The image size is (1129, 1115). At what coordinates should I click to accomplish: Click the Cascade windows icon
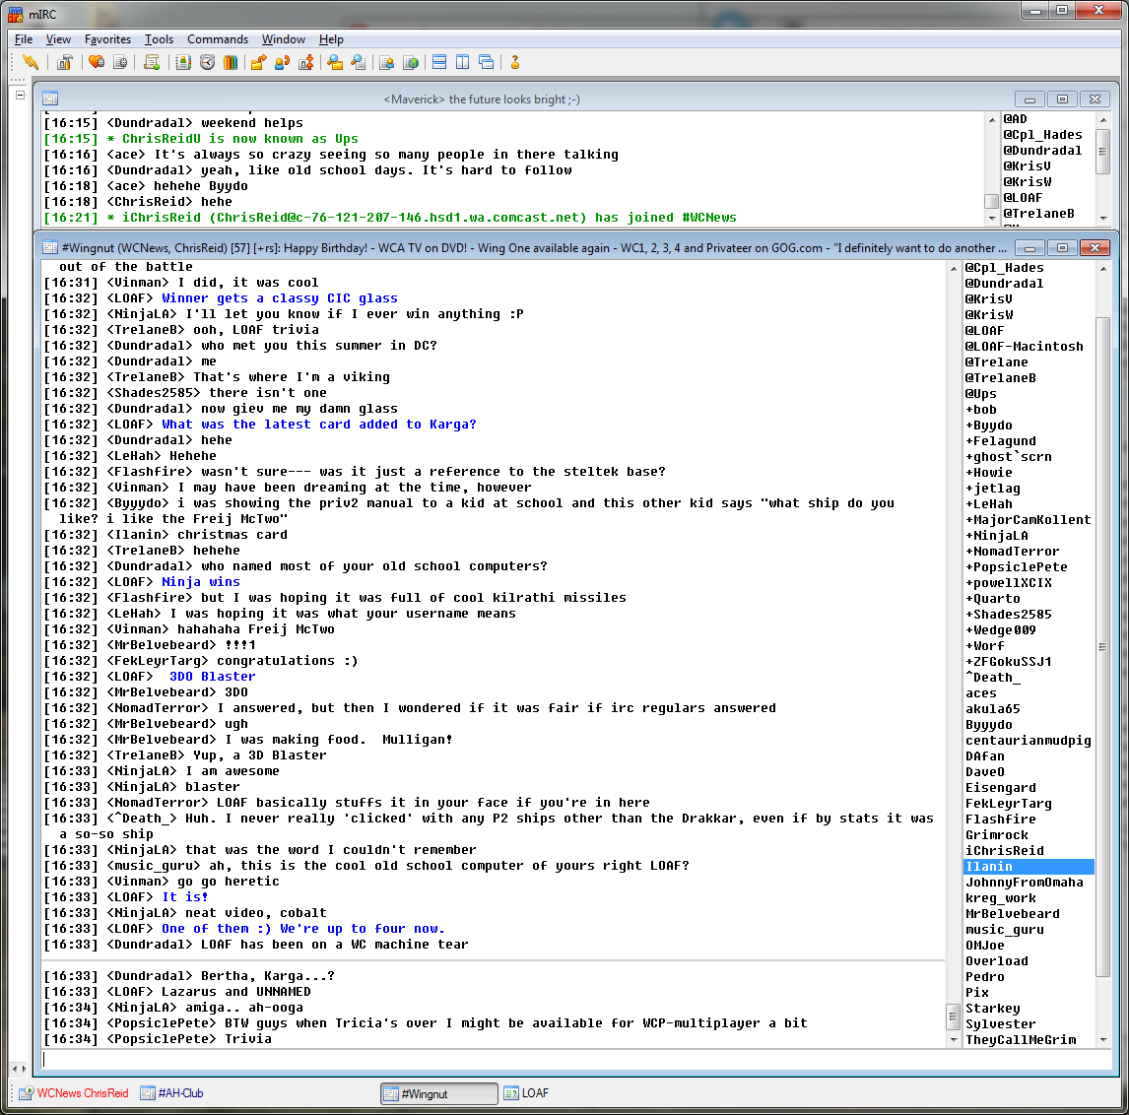point(487,62)
